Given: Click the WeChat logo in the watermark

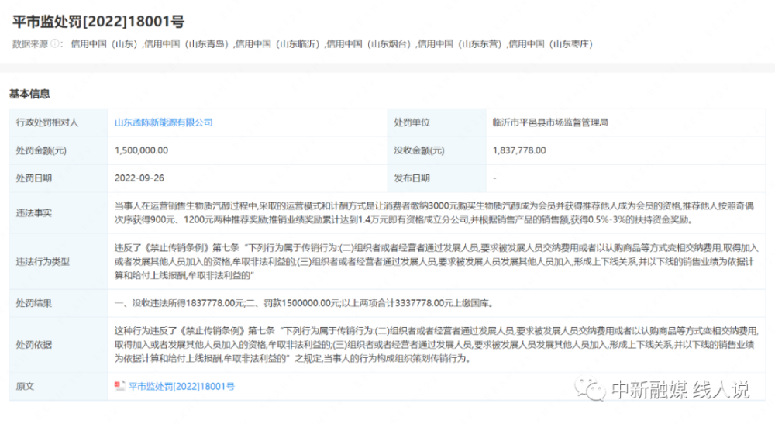Looking at the screenshot, I should point(590,389).
